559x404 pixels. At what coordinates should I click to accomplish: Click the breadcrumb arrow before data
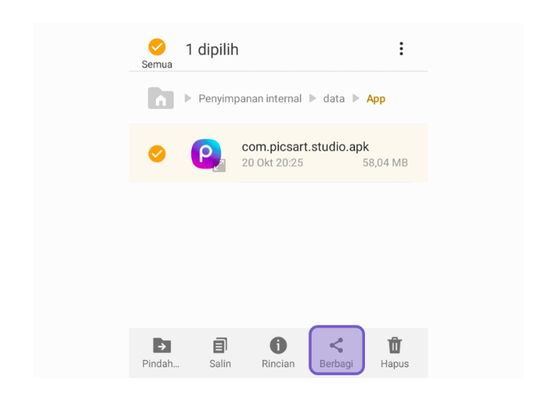coord(312,98)
